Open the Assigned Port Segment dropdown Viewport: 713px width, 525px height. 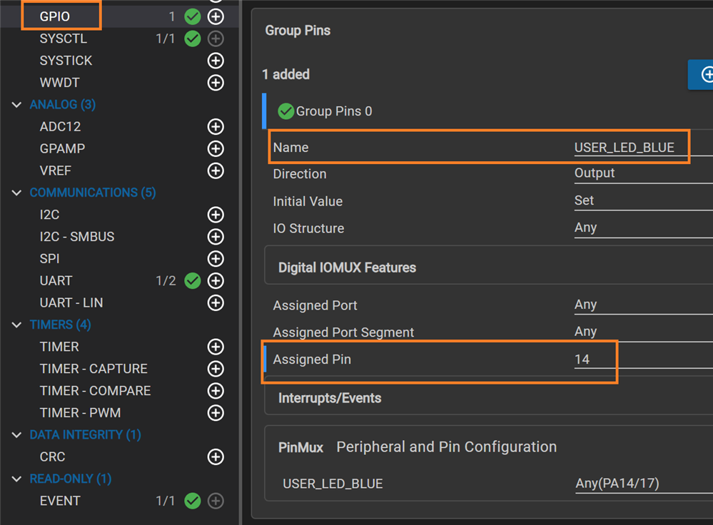tap(644, 332)
